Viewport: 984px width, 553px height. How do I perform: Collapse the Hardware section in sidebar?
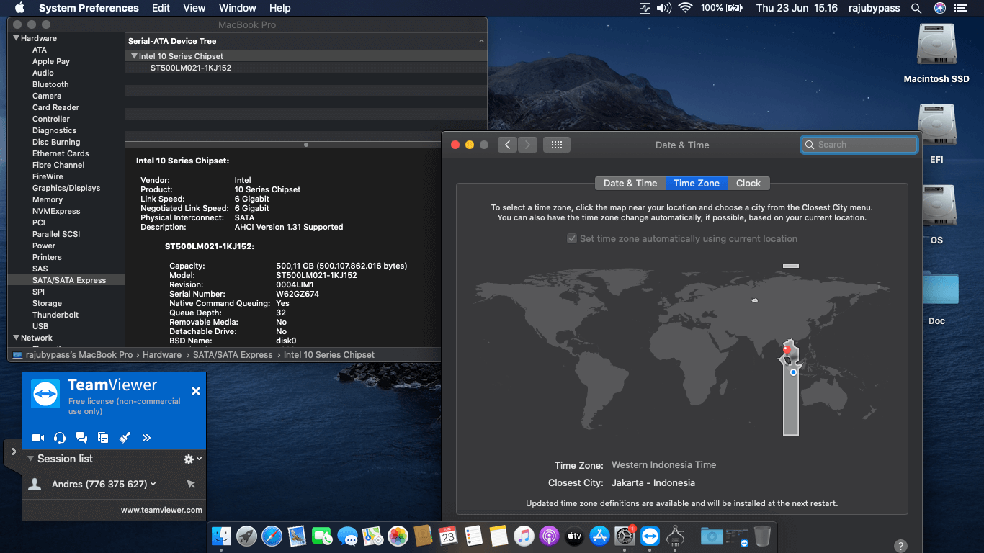click(16, 38)
